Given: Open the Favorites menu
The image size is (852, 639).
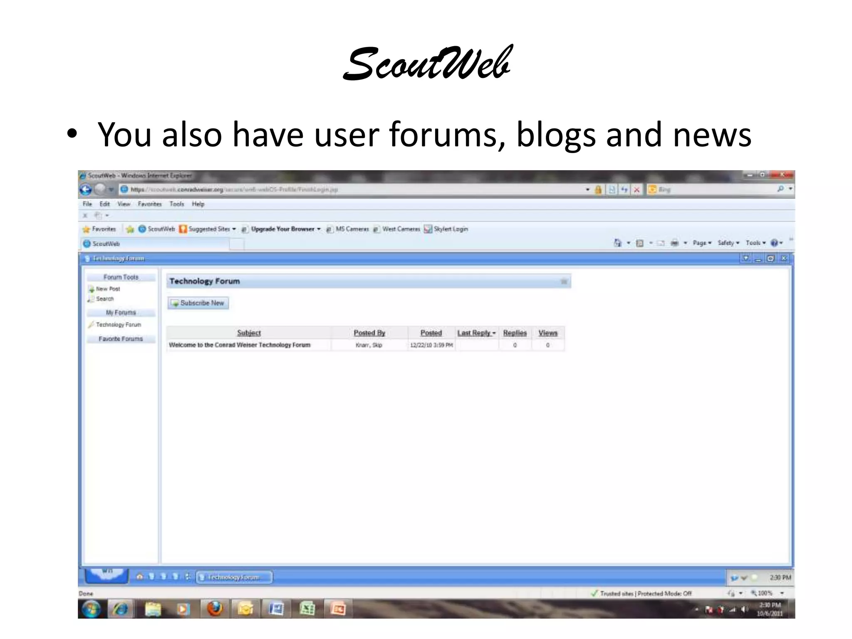Looking at the screenshot, I should tap(150, 204).
